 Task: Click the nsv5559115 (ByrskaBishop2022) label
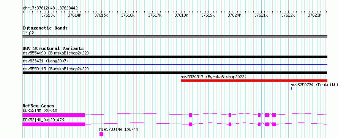click(x=56, y=69)
